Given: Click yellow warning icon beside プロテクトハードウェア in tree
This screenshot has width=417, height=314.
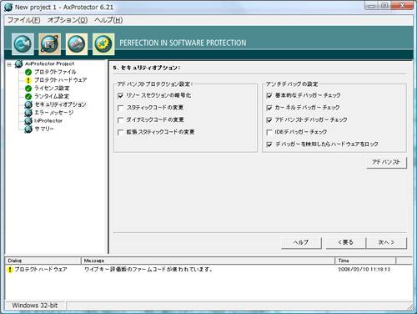Looking at the screenshot, I should click(x=28, y=80).
